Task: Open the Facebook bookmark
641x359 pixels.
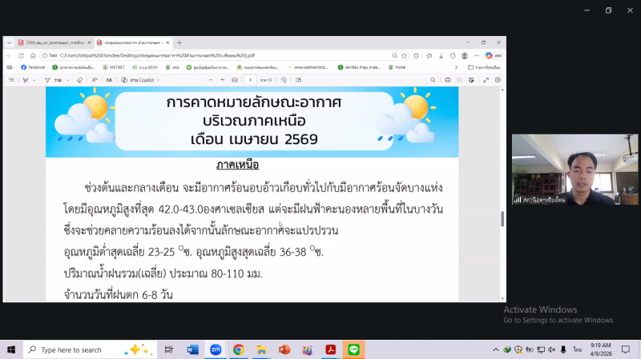Action: pyautogui.click(x=32, y=67)
